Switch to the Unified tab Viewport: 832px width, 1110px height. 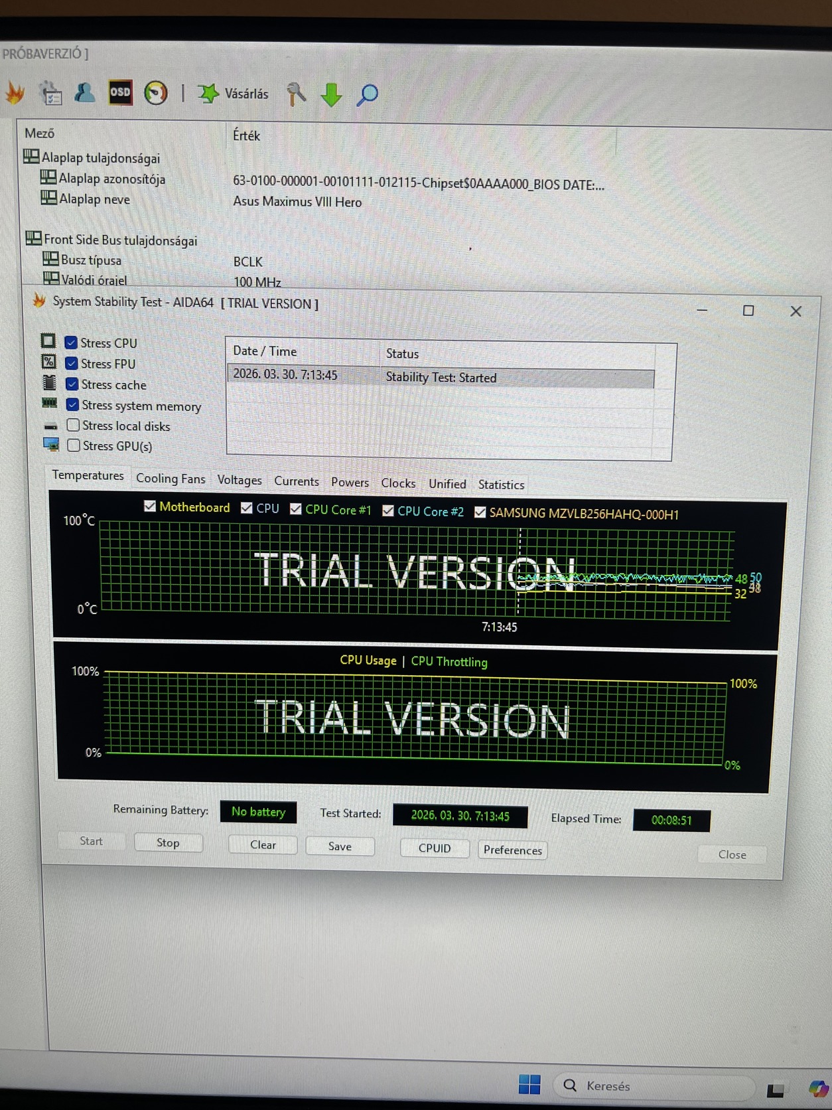tap(447, 484)
